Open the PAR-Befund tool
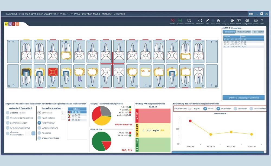Screen dimensions: 271x166 tap(200, 21)
